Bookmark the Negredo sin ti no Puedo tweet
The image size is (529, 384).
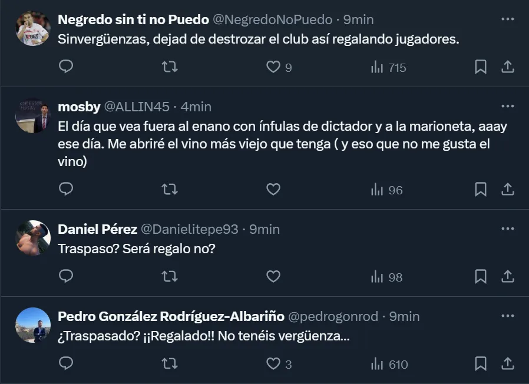481,67
